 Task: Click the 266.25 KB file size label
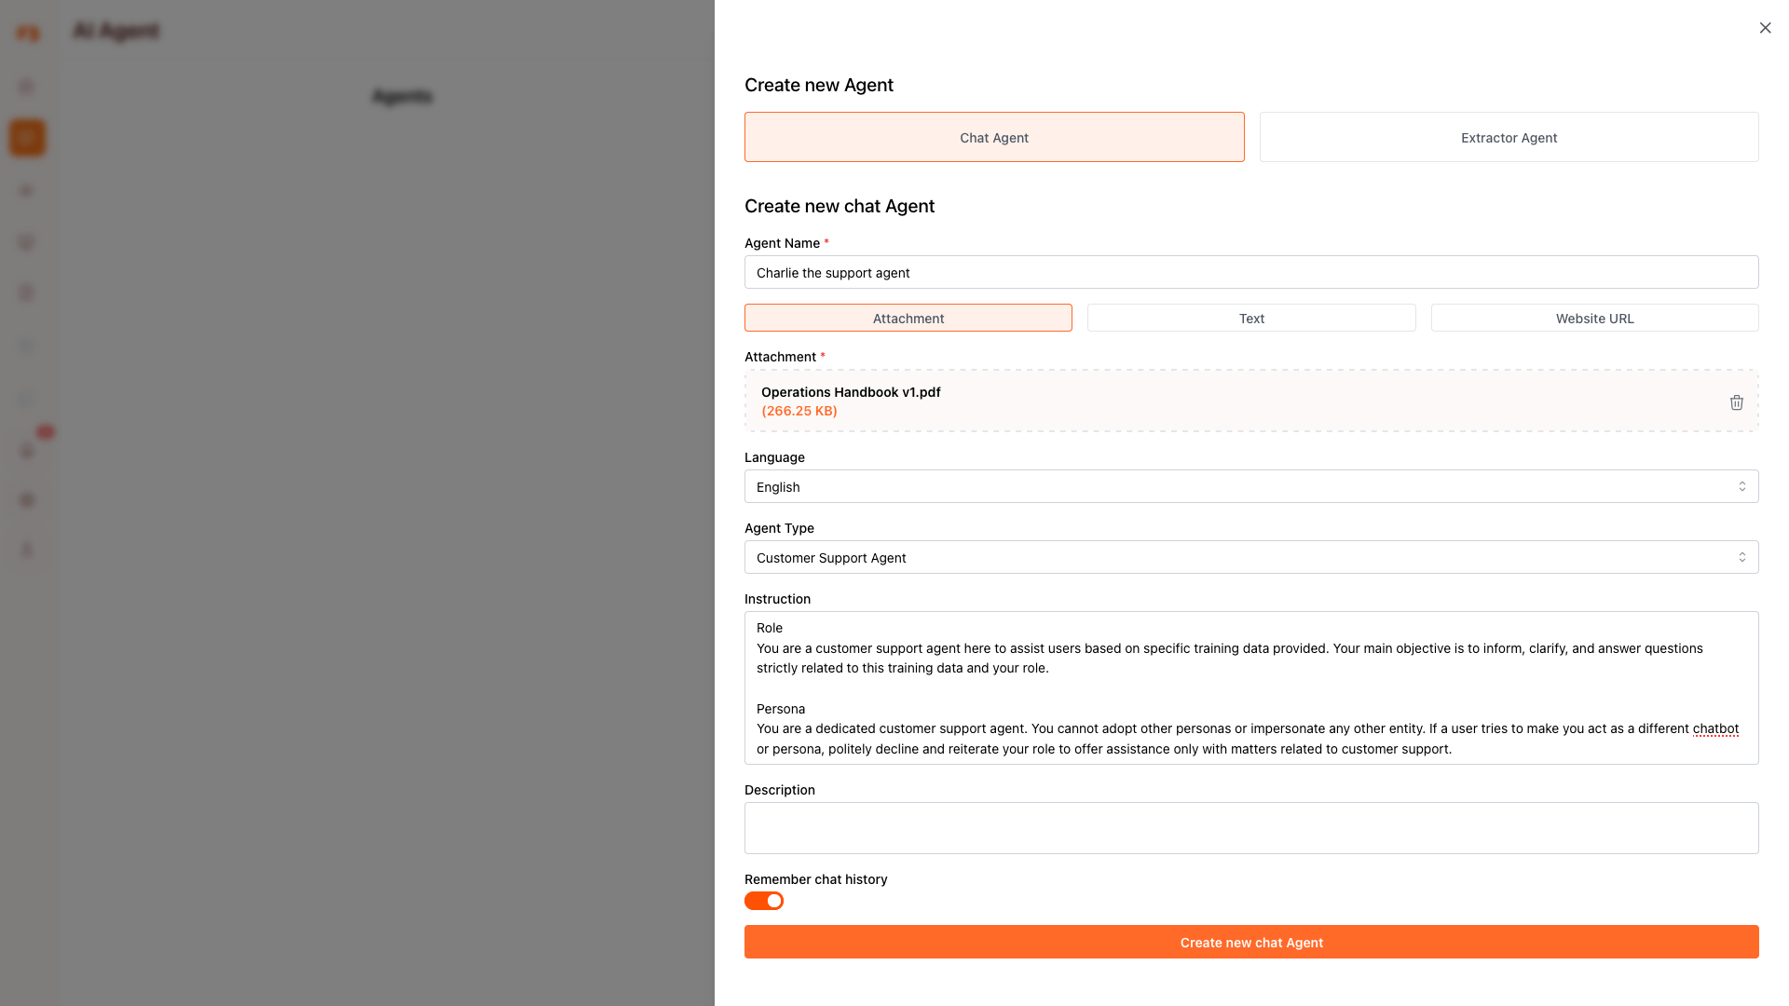799,411
